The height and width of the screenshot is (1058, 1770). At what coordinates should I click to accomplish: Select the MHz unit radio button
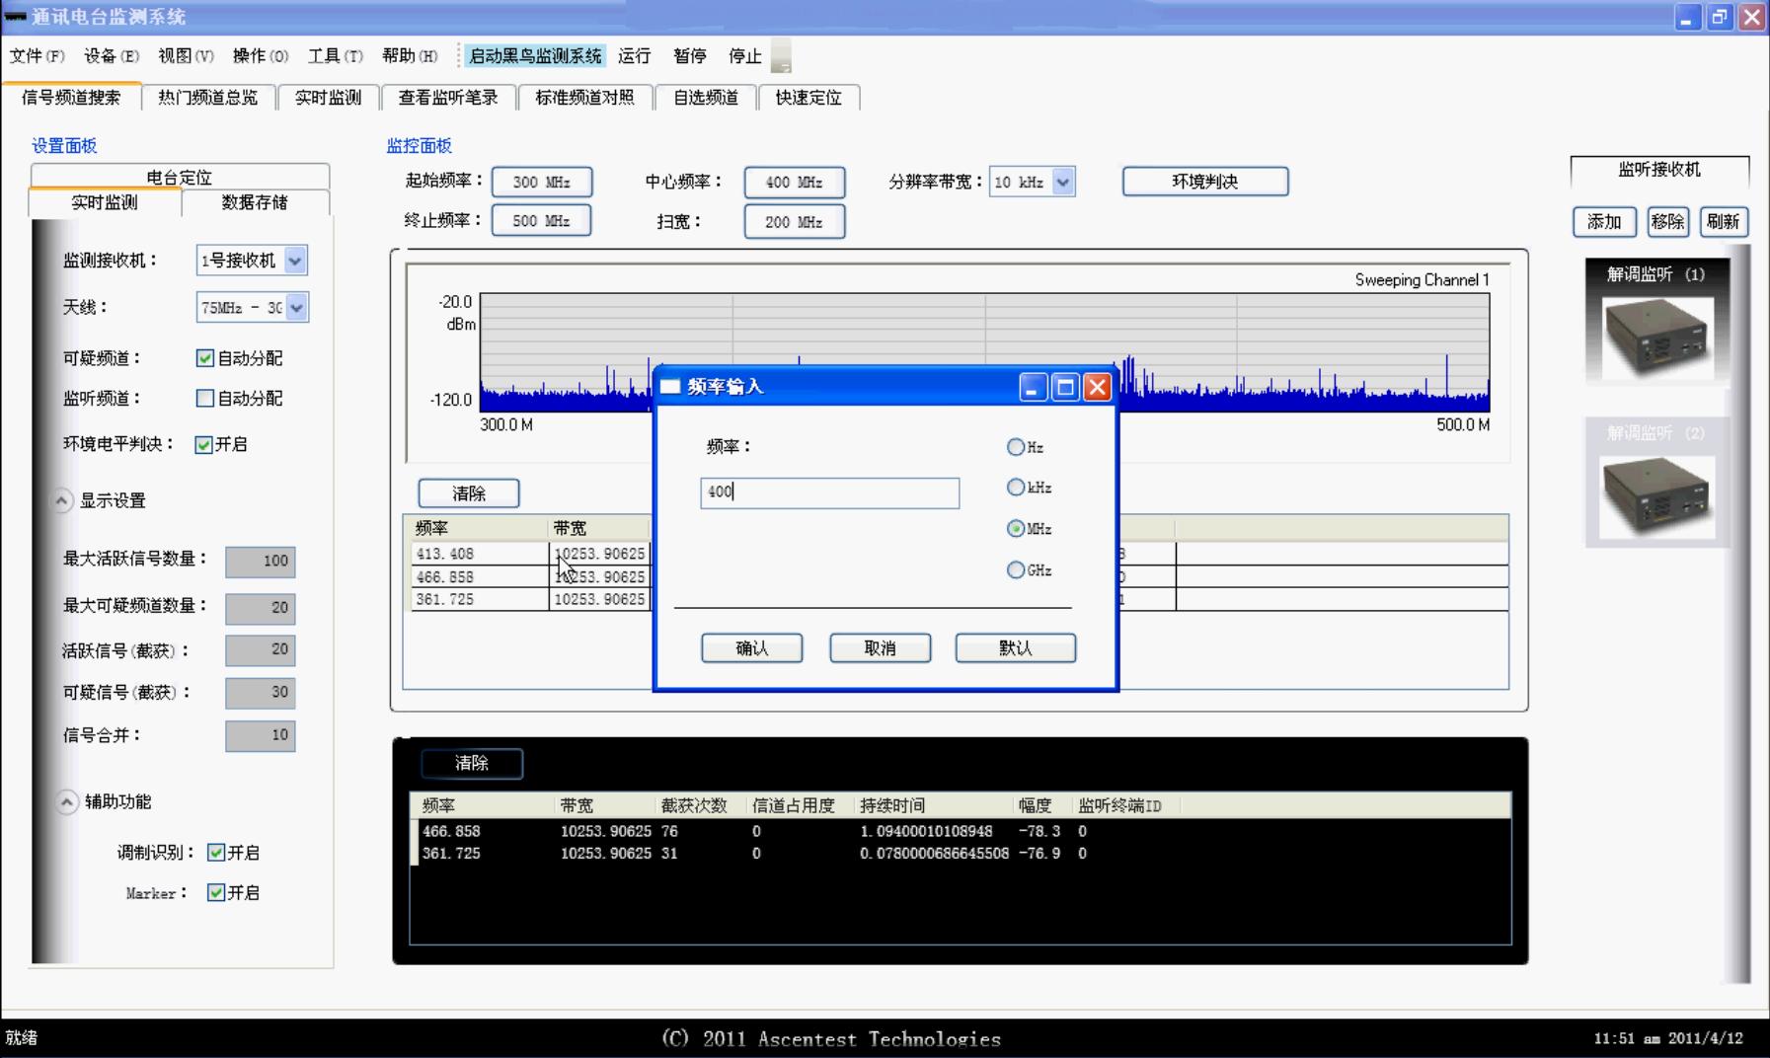pos(1015,529)
